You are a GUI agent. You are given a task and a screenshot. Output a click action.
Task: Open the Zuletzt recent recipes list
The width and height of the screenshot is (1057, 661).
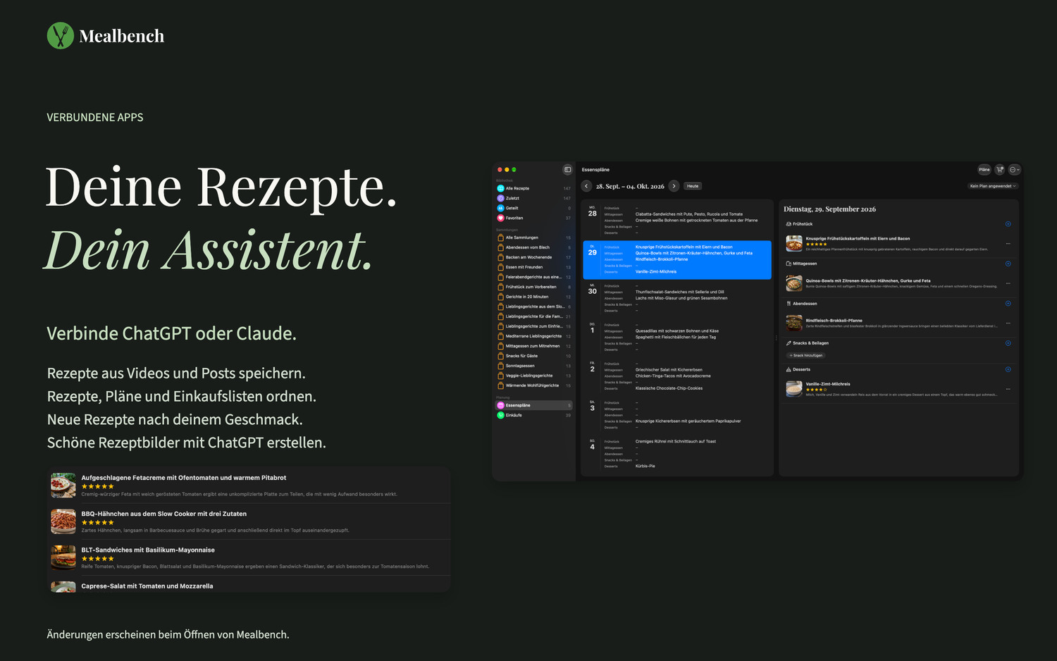point(534,198)
